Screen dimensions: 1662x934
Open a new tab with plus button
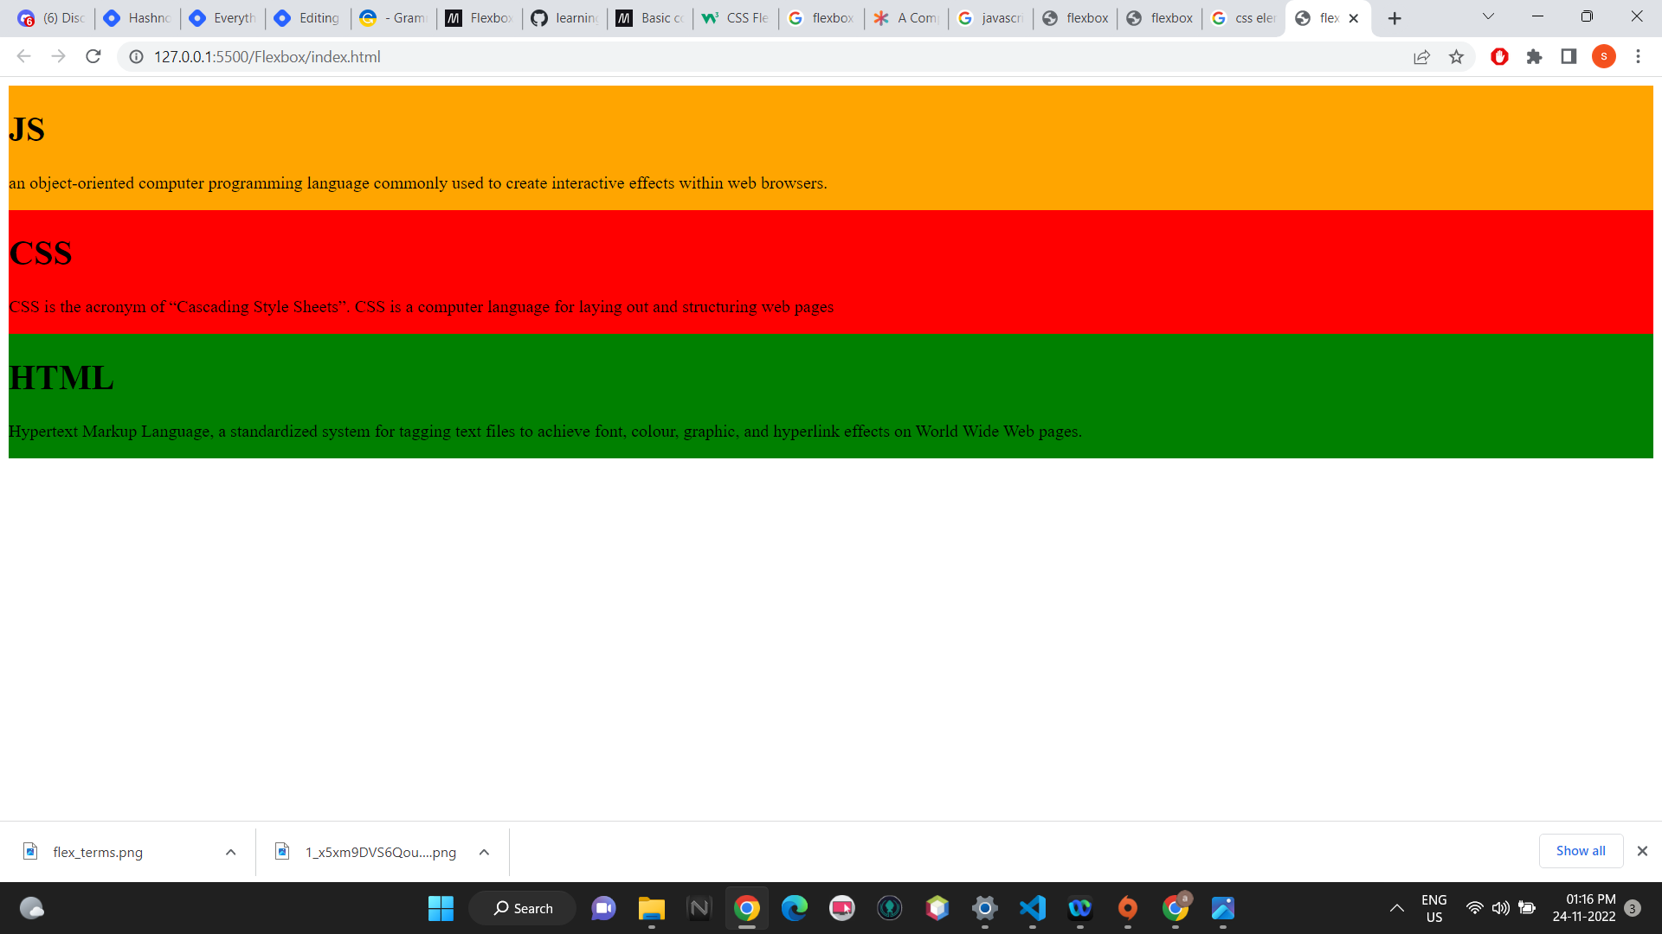click(x=1395, y=18)
